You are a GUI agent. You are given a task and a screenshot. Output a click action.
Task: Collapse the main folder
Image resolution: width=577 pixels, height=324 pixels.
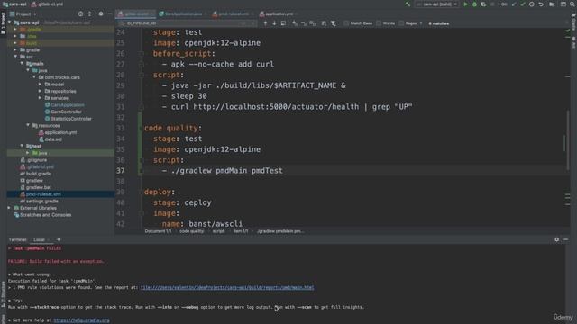22,64
